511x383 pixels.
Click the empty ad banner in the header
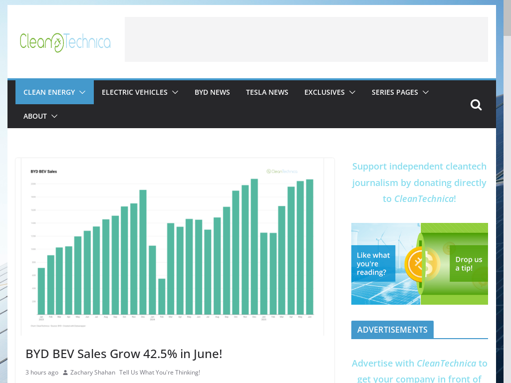(306, 39)
